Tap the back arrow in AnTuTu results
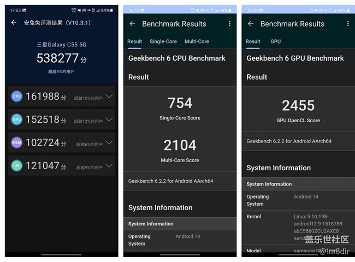Image resolution: width=355 pixels, height=262 pixels. (14, 22)
